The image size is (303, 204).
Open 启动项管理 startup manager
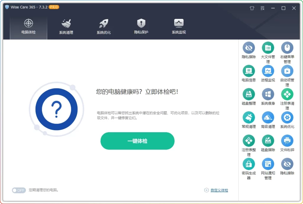pyautogui.click(x=287, y=71)
